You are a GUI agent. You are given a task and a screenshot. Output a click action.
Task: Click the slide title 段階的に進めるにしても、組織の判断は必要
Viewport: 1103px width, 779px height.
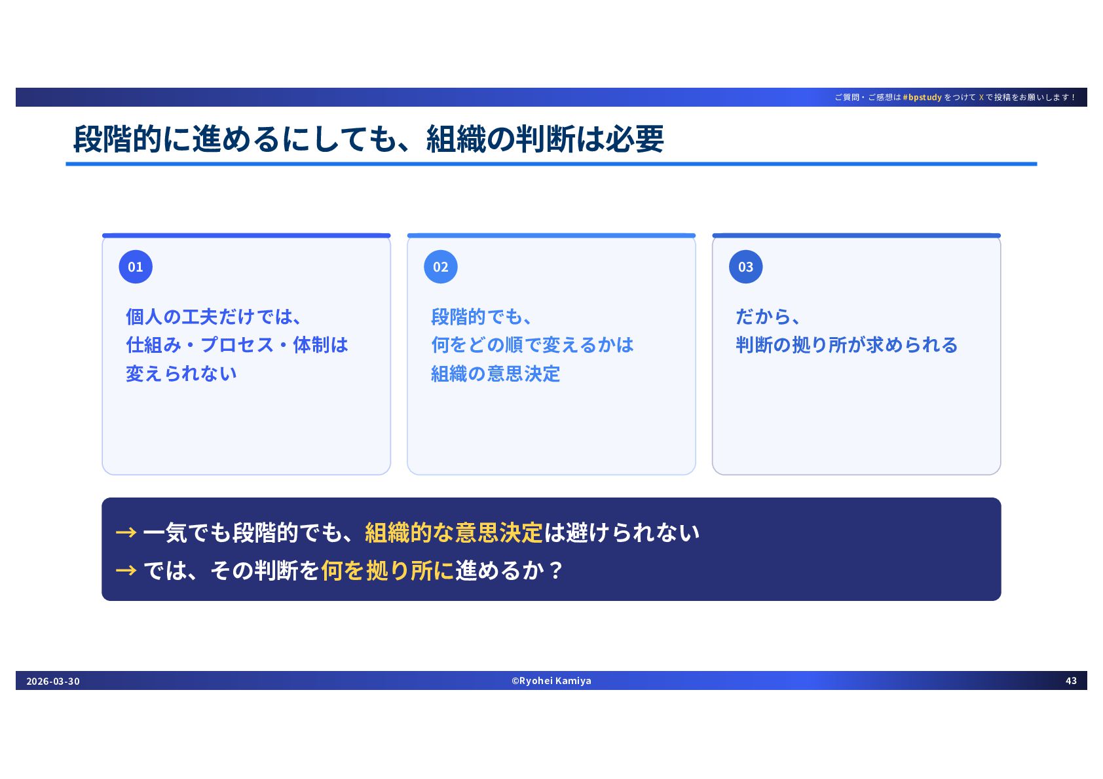tap(369, 139)
